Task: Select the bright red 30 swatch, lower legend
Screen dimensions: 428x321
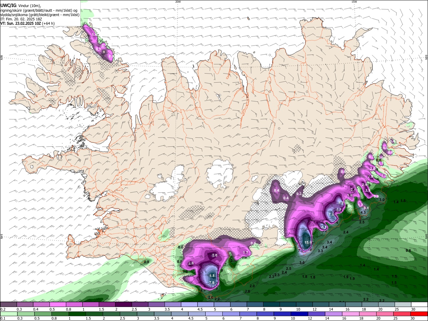Action: pyautogui.click(x=419, y=314)
